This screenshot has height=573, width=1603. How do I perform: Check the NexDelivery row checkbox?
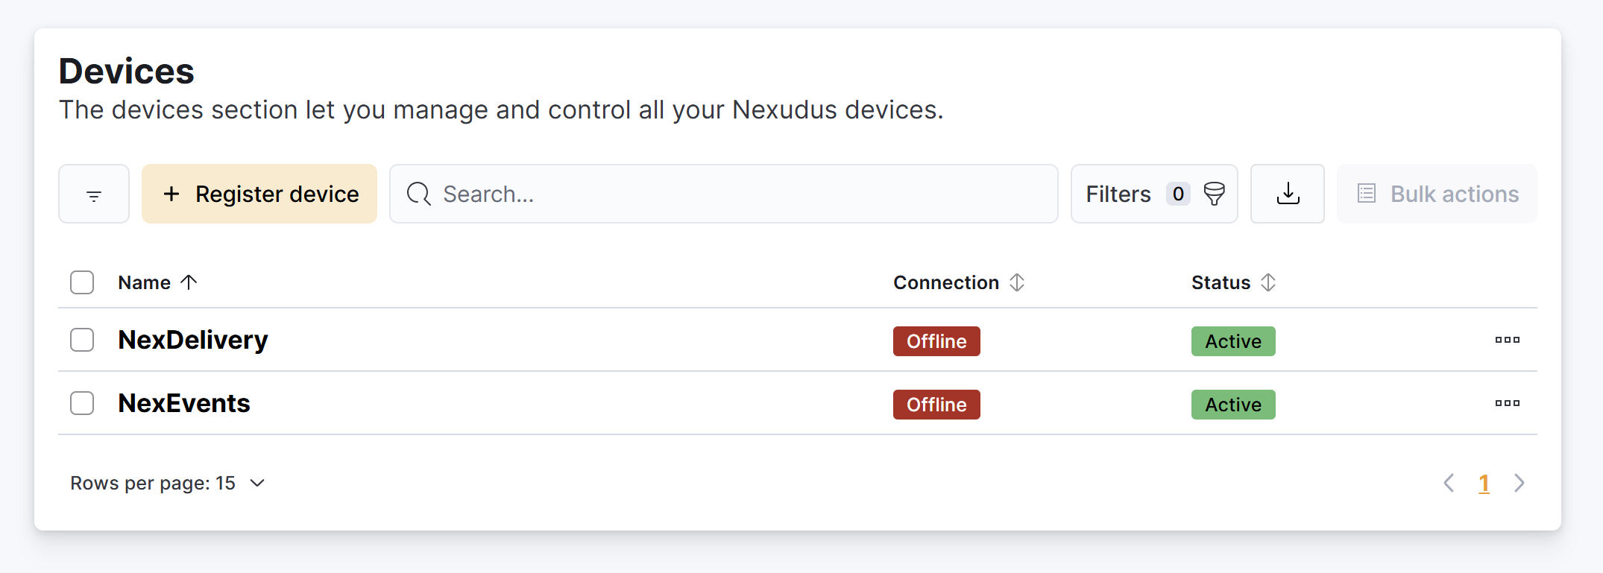(82, 340)
